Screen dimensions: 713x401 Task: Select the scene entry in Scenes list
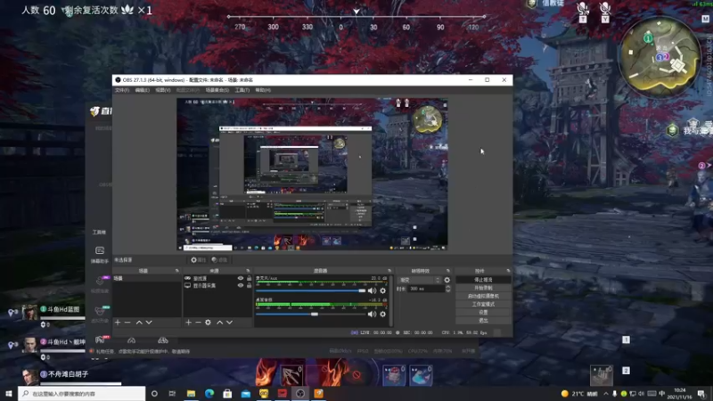coord(146,278)
